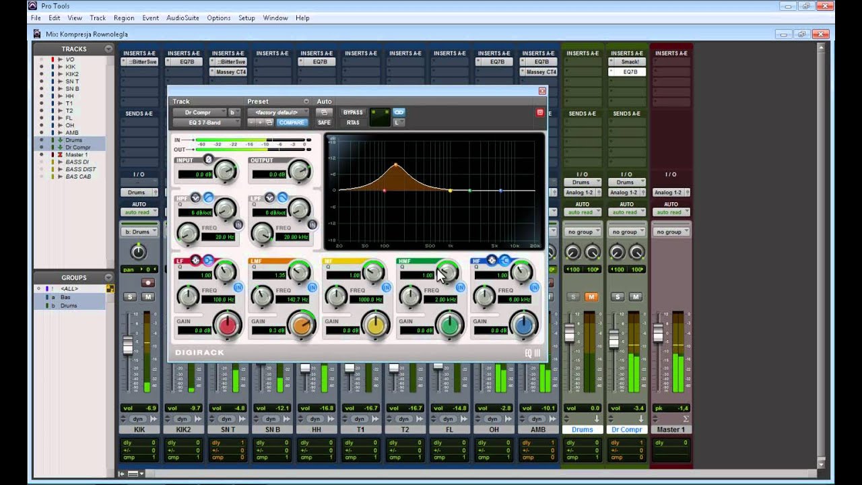Click the red LF gain knob
Screen dimensions: 862x485
click(x=228, y=325)
